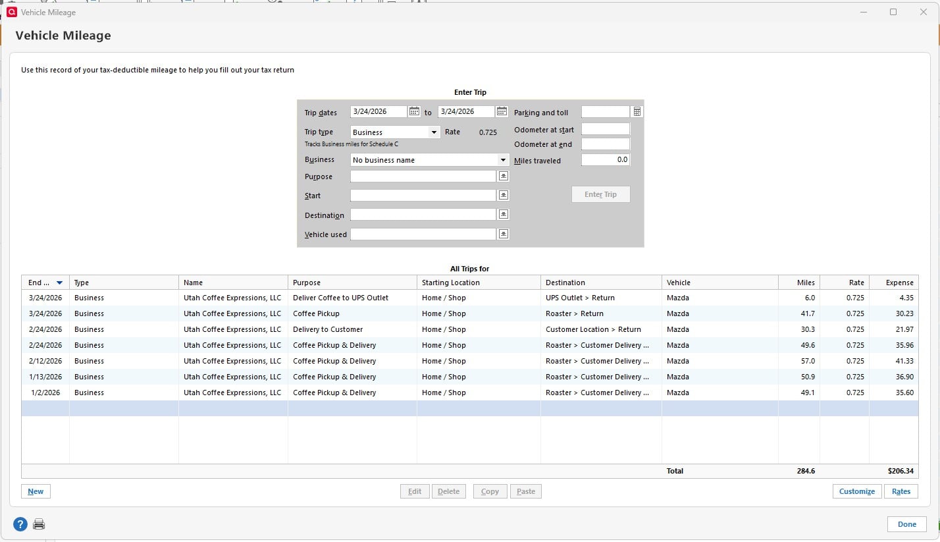This screenshot has width=940, height=542.
Task: Open the Trip type dropdown
Action: pos(434,132)
